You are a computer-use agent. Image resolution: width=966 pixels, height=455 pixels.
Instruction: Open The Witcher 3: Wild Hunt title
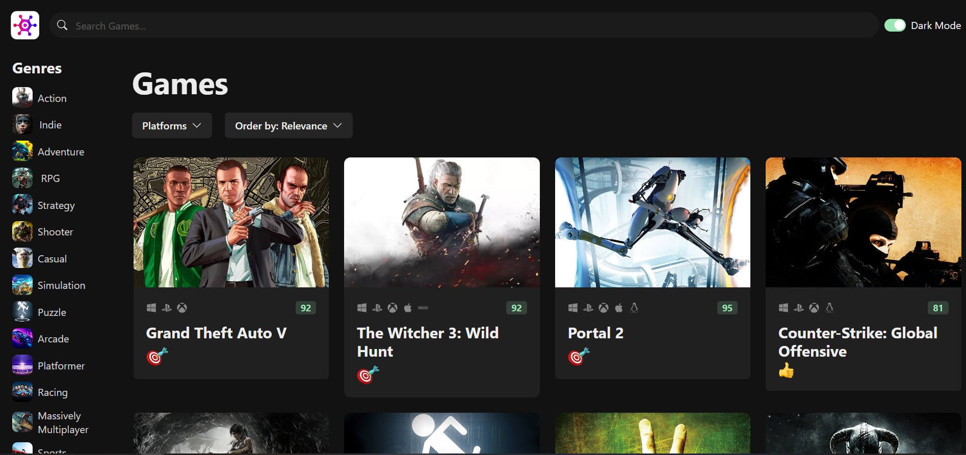[x=428, y=342]
